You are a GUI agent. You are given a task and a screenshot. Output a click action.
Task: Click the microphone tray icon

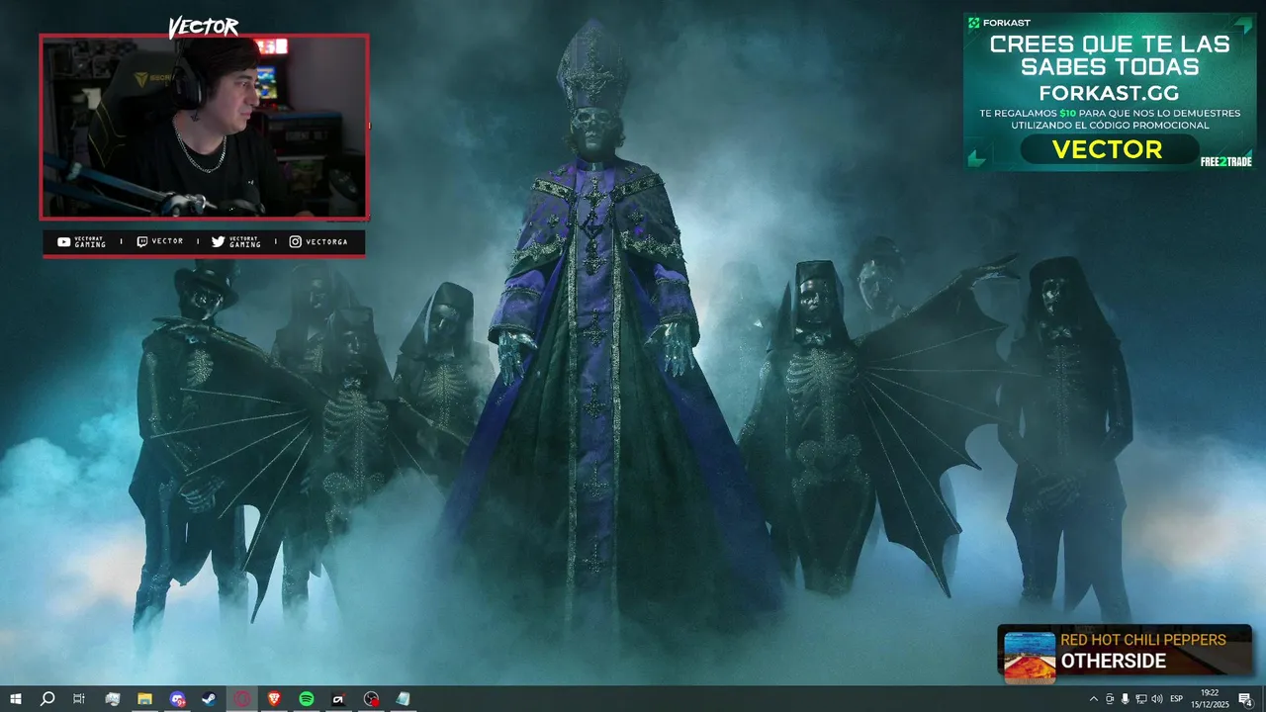(x=1125, y=699)
